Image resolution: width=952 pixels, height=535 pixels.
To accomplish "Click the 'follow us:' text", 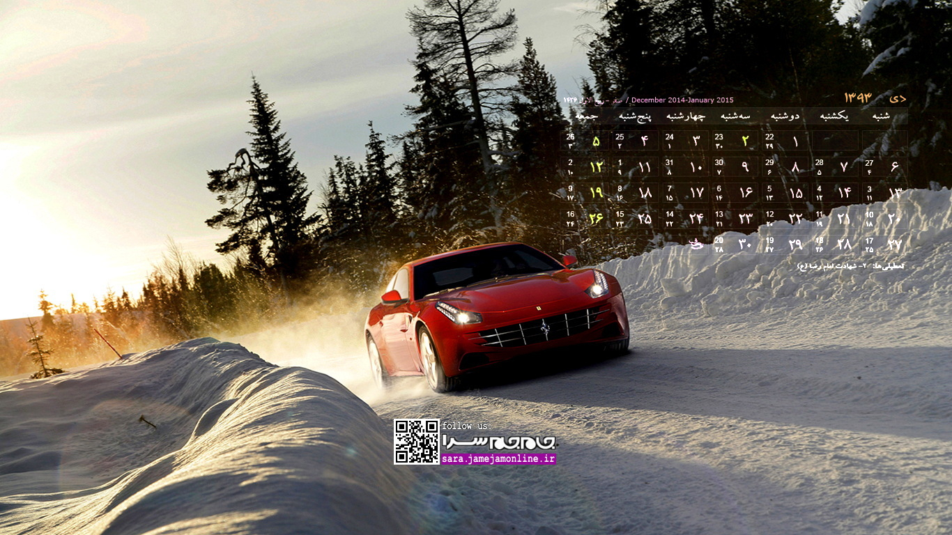I will tap(466, 426).
